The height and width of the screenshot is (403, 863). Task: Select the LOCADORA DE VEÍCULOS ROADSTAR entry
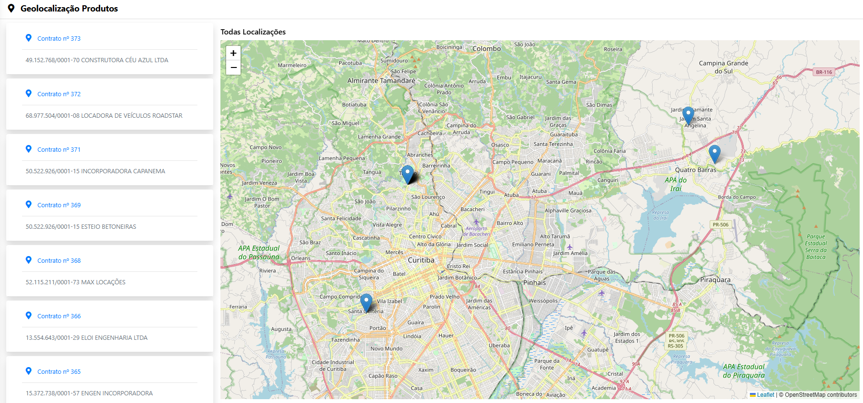point(104,116)
